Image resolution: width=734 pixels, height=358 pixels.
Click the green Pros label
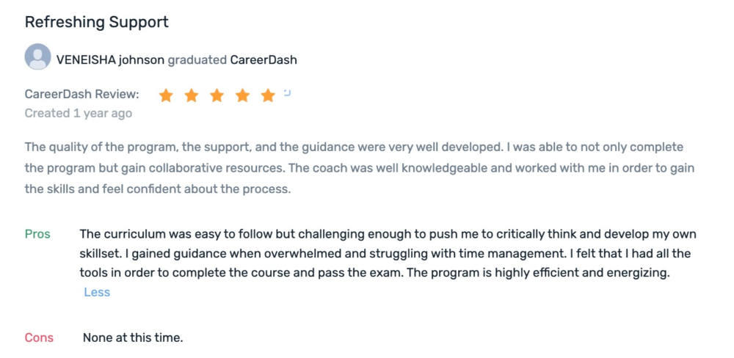[x=37, y=234]
